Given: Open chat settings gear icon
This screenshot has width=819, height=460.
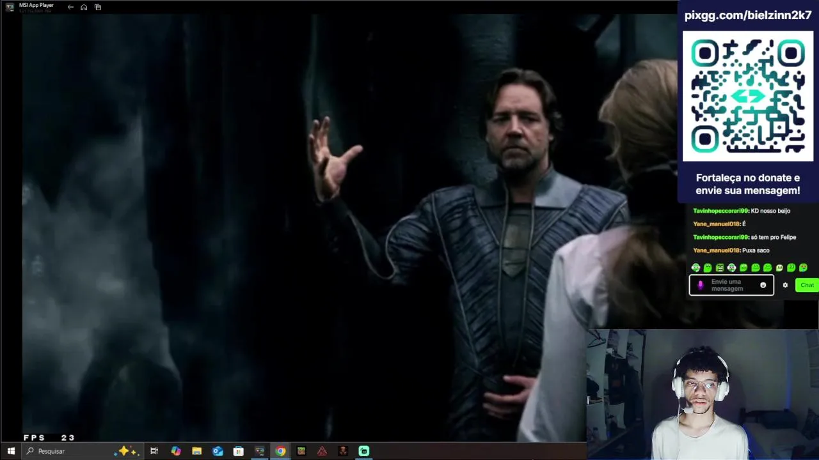Looking at the screenshot, I should point(785,285).
